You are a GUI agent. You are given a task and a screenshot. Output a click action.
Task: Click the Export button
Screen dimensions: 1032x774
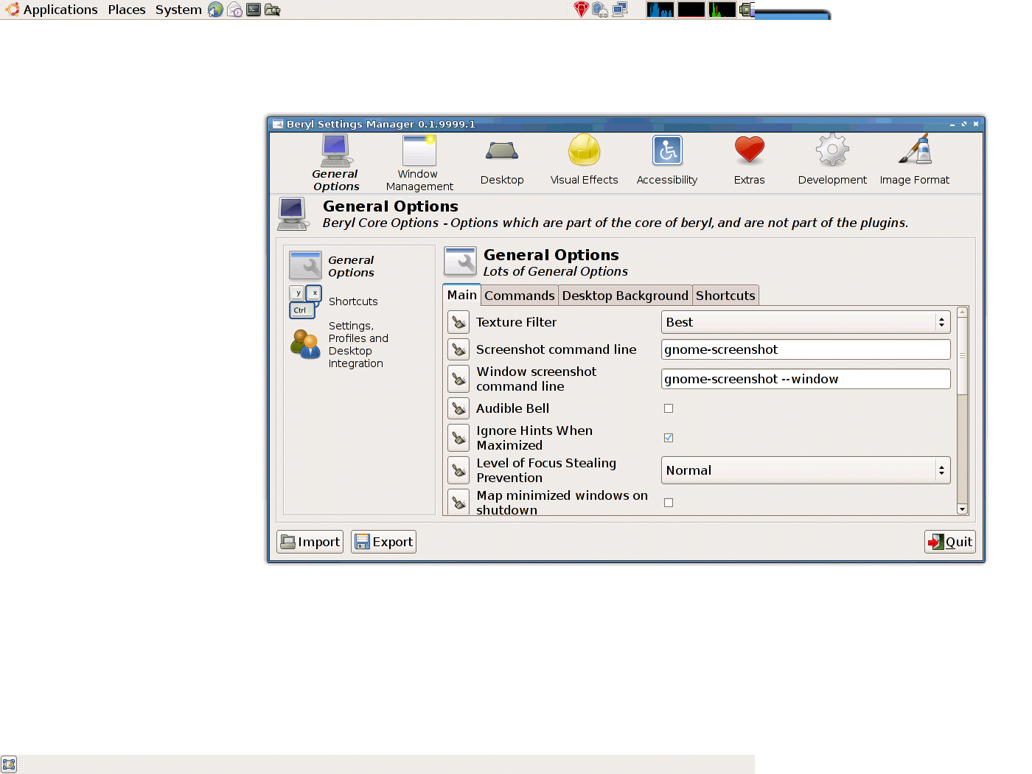click(x=383, y=542)
